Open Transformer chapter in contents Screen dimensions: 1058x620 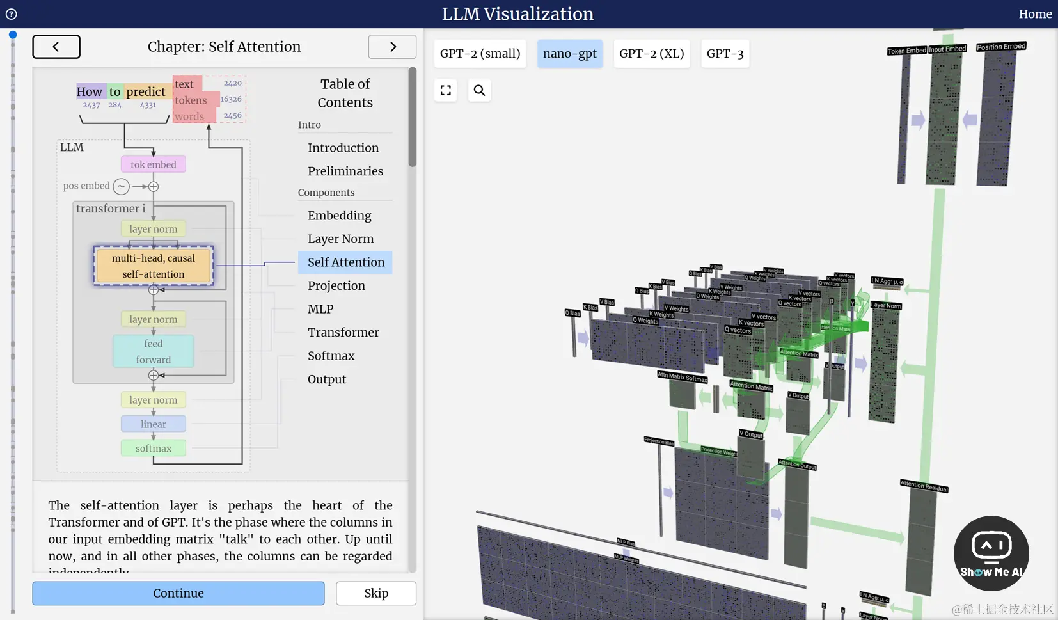click(x=343, y=332)
